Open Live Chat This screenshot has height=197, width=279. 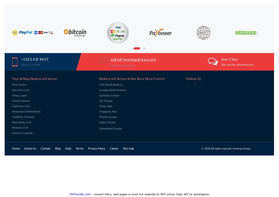click(x=229, y=59)
